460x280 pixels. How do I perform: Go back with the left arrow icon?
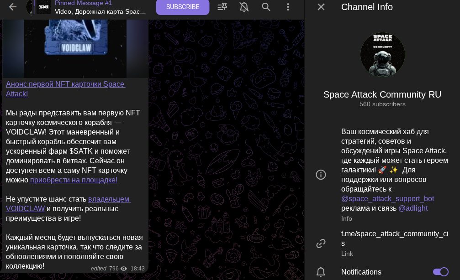click(x=13, y=7)
